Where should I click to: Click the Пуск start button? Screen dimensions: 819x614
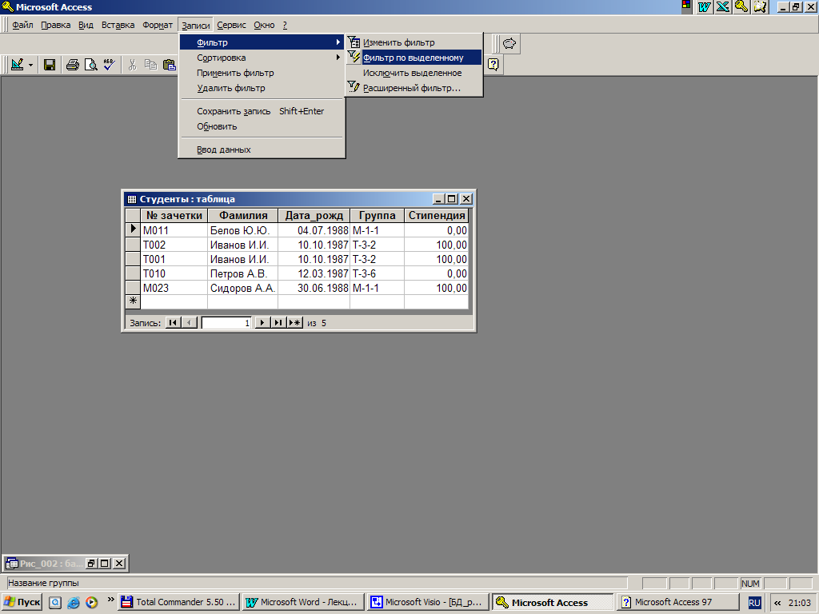coord(22,602)
